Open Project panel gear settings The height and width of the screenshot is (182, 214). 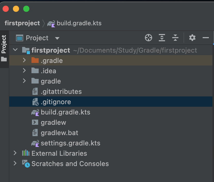[x=192, y=38]
